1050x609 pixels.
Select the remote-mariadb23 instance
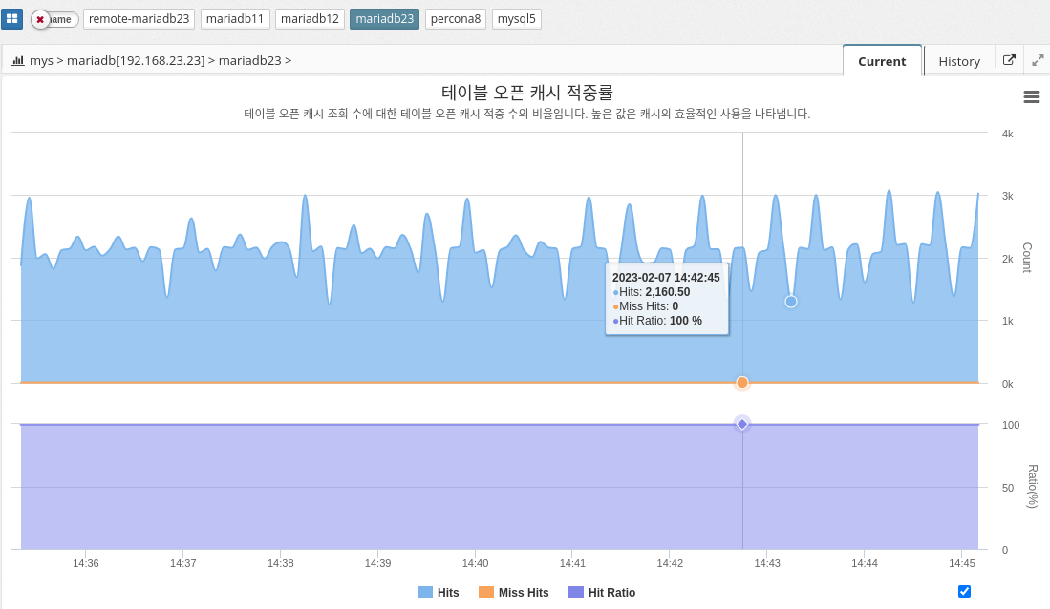(139, 19)
